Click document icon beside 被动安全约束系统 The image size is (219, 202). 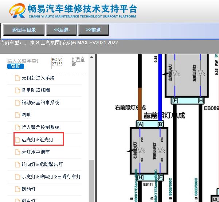coord(17,102)
